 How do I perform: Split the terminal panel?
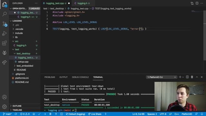click(187, 77)
